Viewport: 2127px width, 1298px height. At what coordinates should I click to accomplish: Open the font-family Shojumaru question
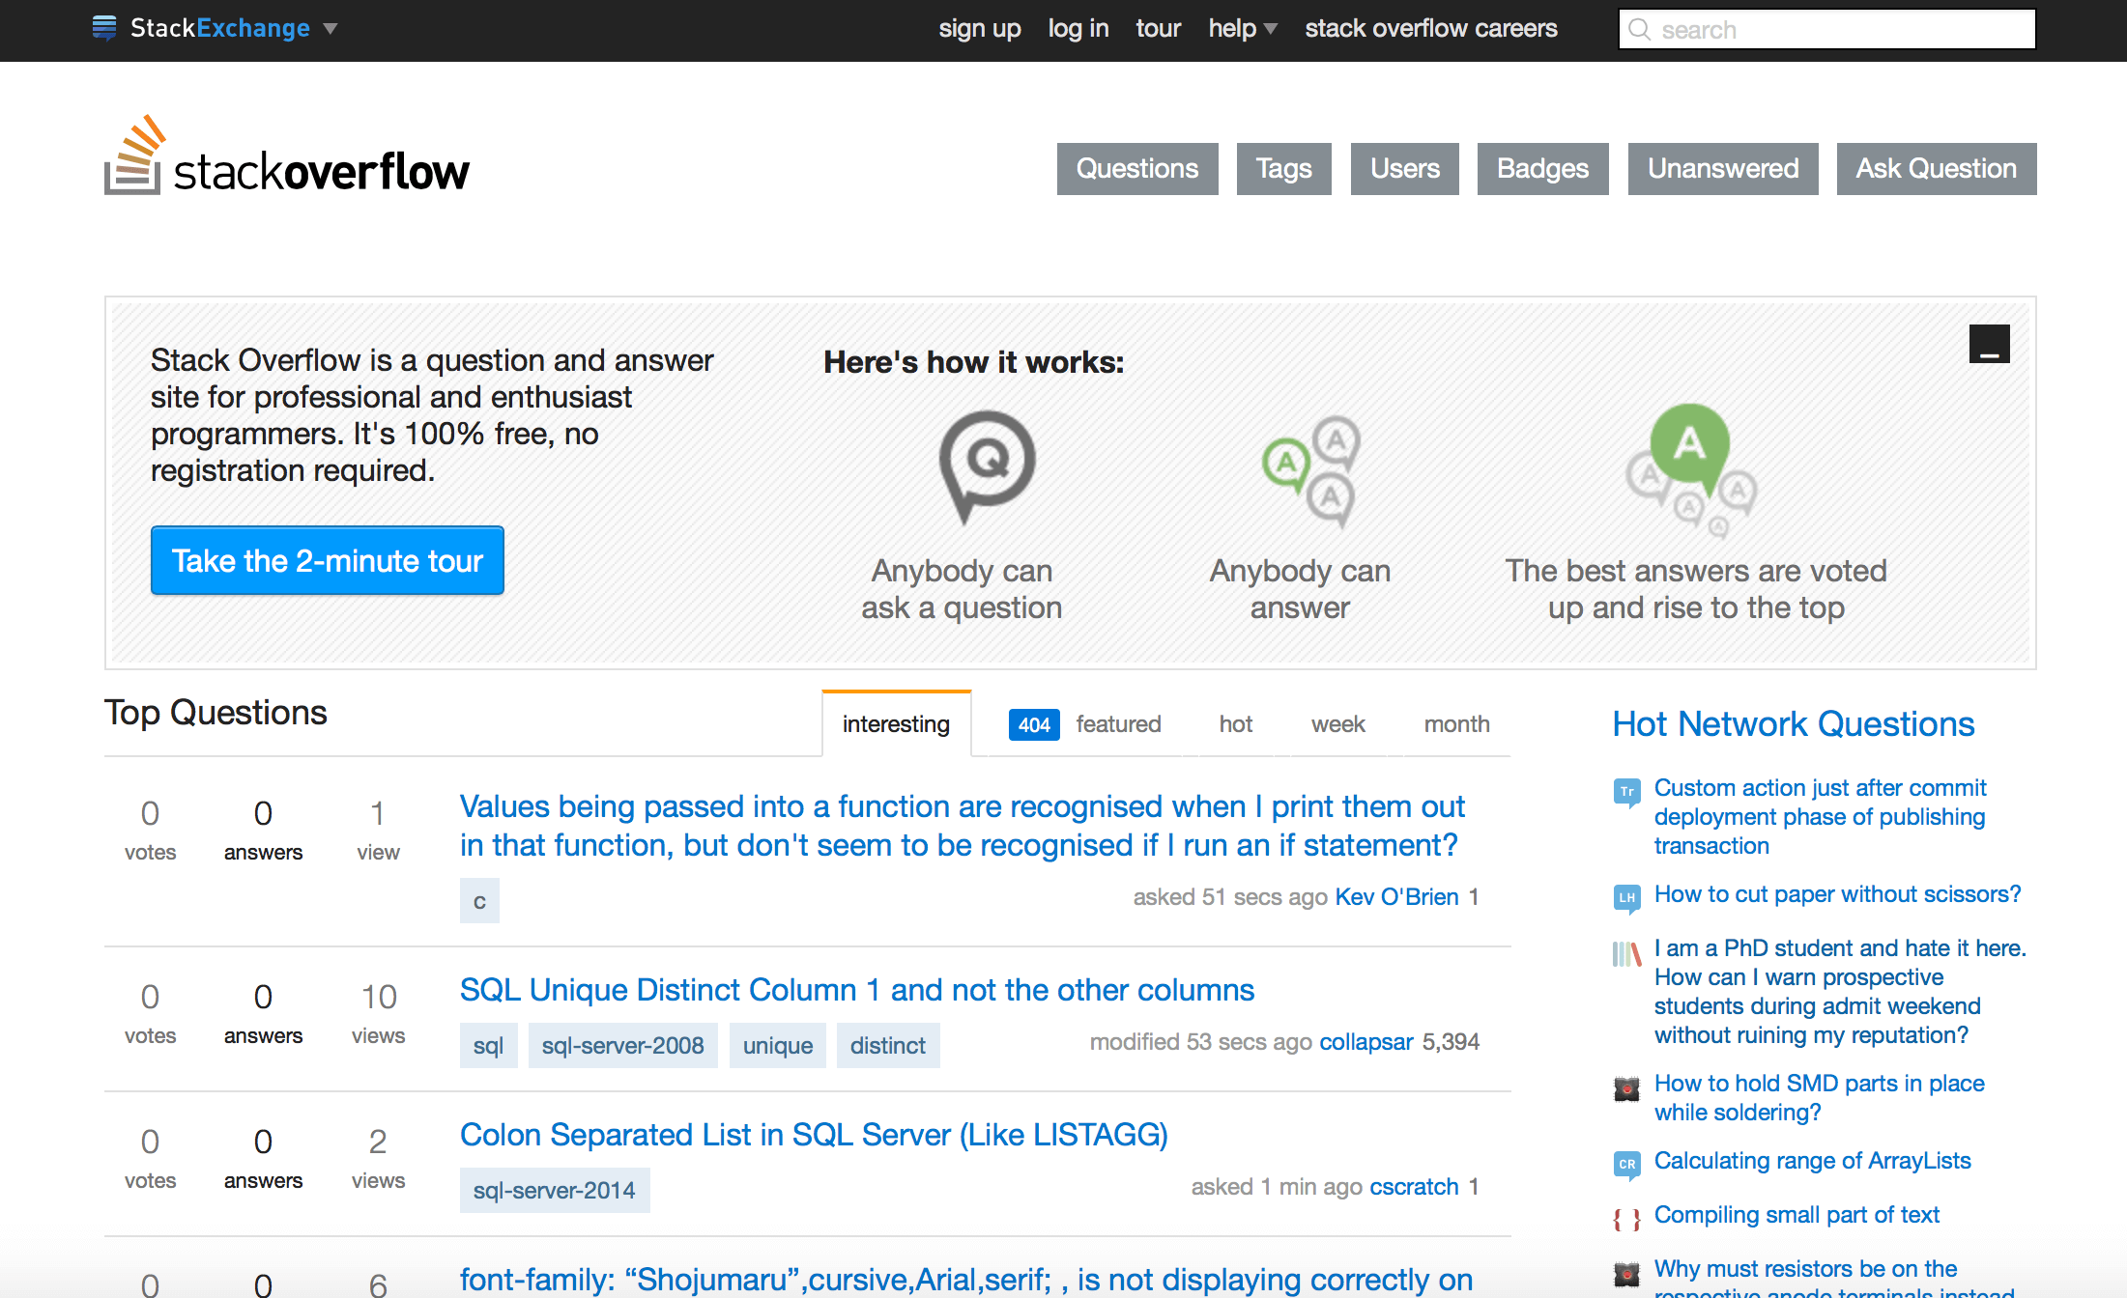click(966, 1280)
